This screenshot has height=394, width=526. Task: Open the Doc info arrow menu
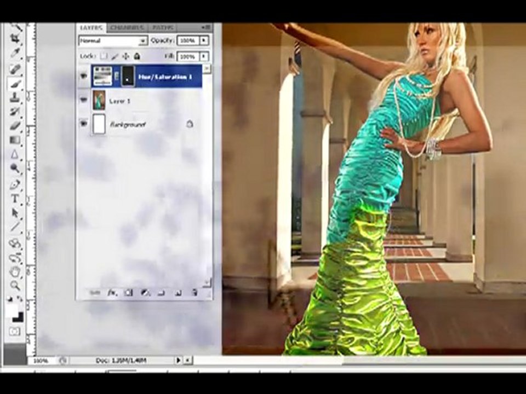point(178,361)
